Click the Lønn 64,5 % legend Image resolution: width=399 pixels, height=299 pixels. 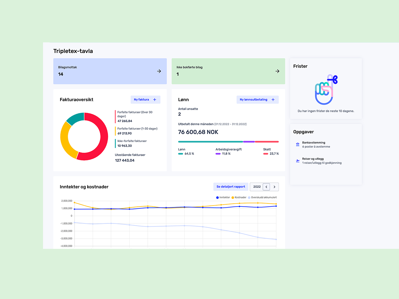(x=186, y=152)
